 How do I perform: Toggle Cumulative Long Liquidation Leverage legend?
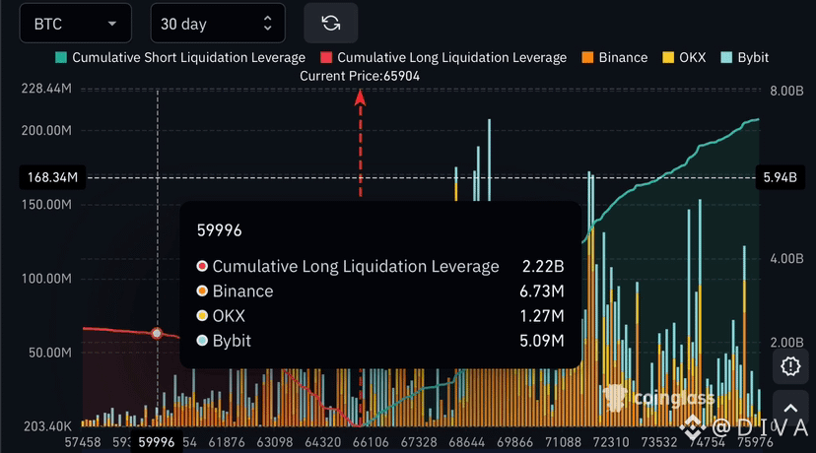point(443,57)
